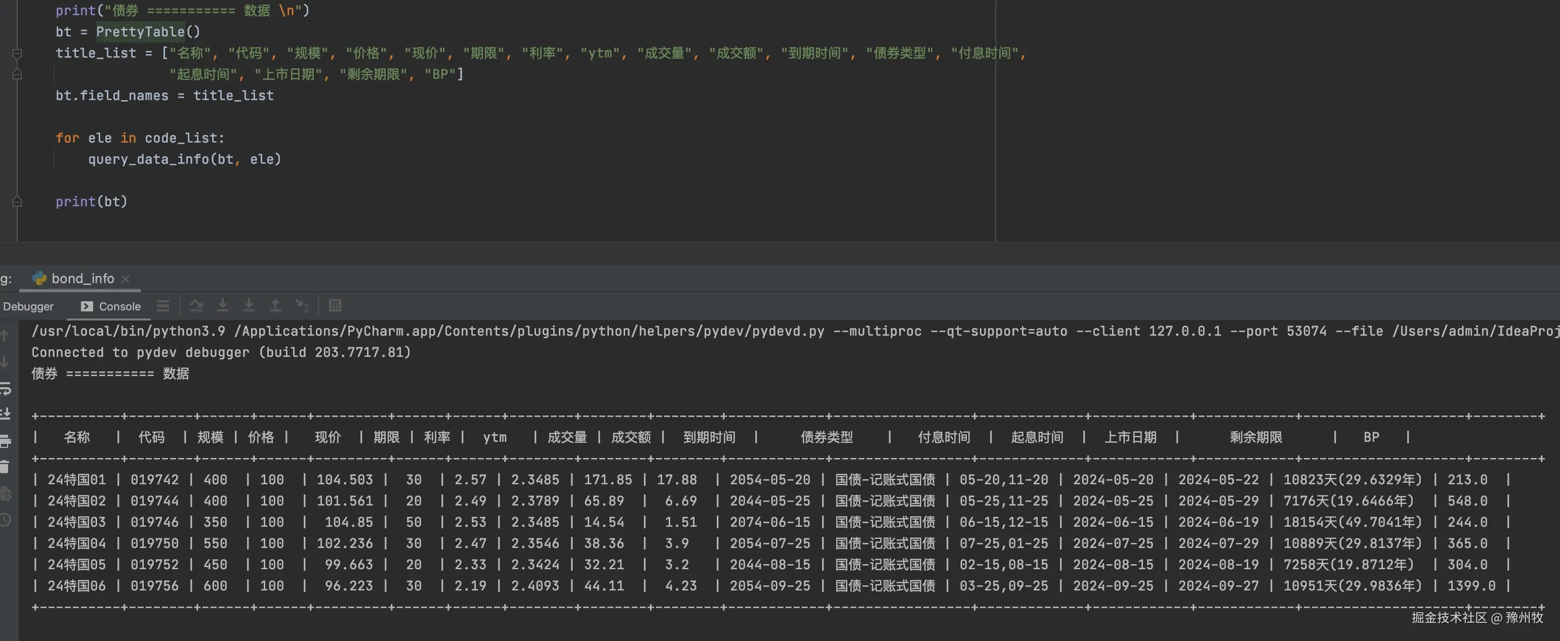Switch to the Debugger tab
This screenshot has width=1560, height=641.
(28, 306)
